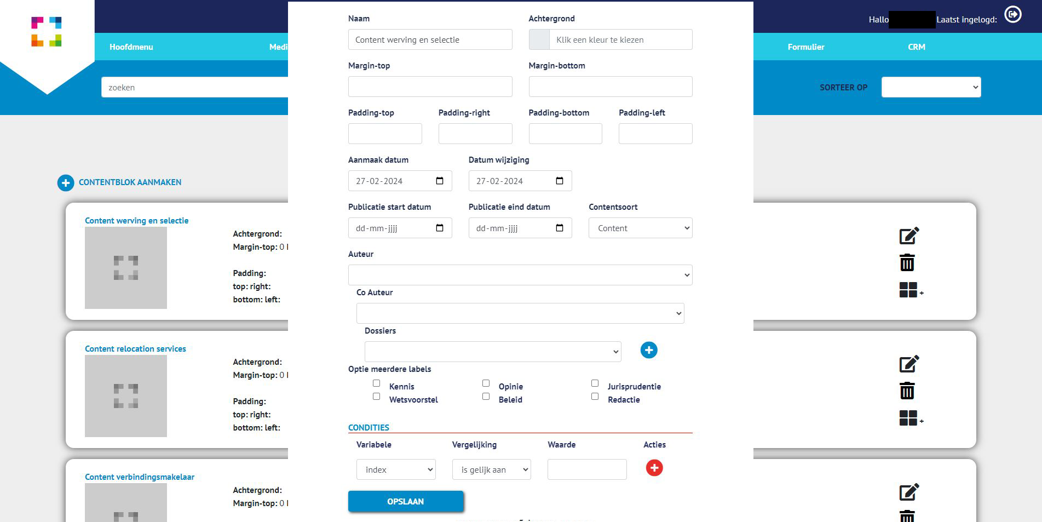Add a dossier with blue plus icon
1042x522 pixels.
[649, 350]
